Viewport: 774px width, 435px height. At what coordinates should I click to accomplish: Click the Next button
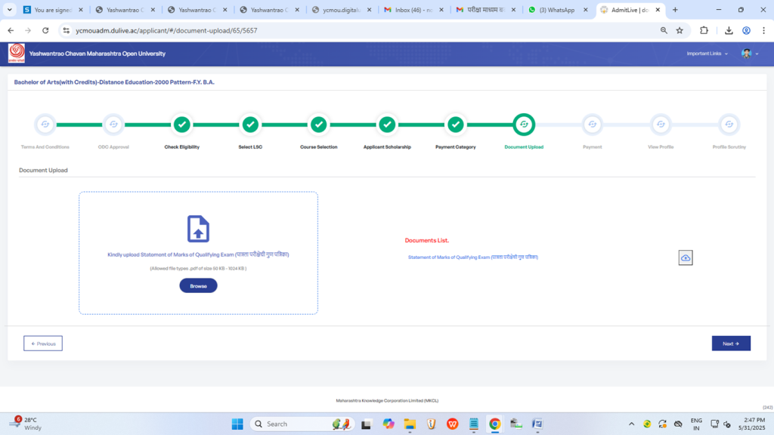(x=731, y=344)
